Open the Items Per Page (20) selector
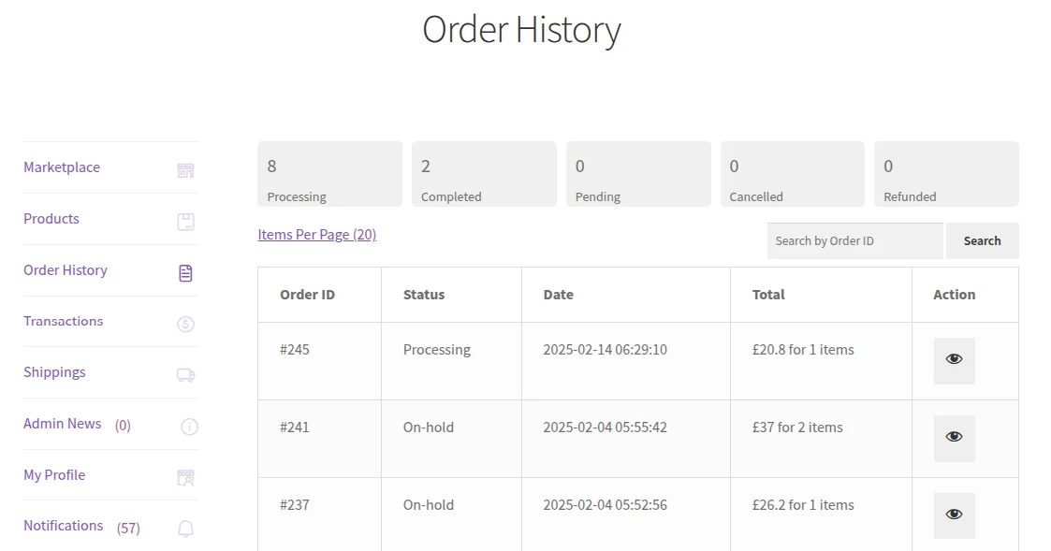This screenshot has width=1051, height=551. coord(317,234)
